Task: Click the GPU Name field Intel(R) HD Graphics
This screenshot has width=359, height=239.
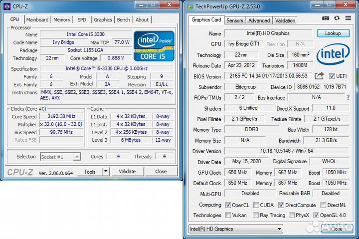Action: [x=268, y=33]
